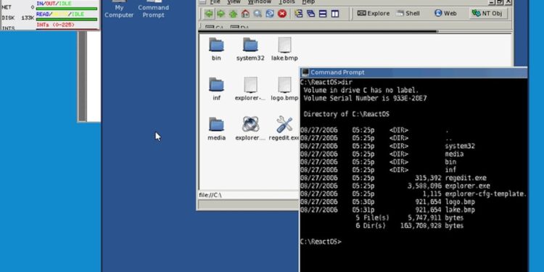This screenshot has width=544, height=272.
Task: Click the 'C:\ReactOS>dir' command line
Action: [326, 82]
